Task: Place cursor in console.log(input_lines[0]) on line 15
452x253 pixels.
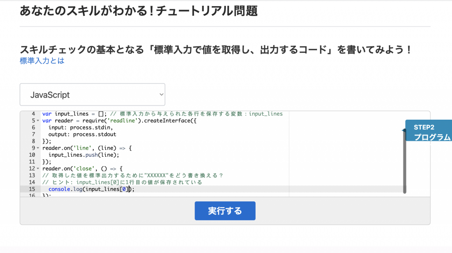Action: pos(91,189)
